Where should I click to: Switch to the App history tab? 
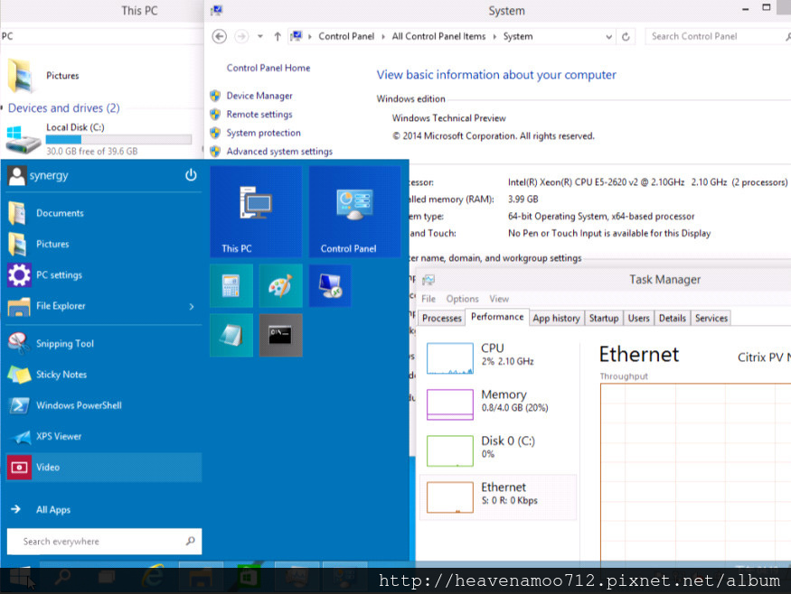557,318
